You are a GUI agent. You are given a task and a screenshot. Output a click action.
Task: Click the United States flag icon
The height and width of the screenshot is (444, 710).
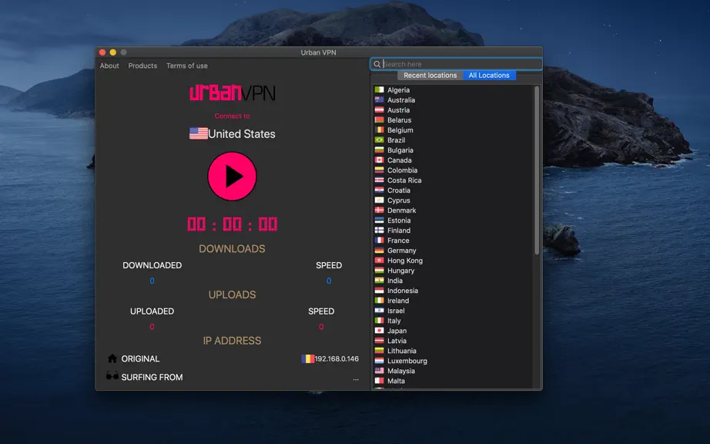click(199, 133)
